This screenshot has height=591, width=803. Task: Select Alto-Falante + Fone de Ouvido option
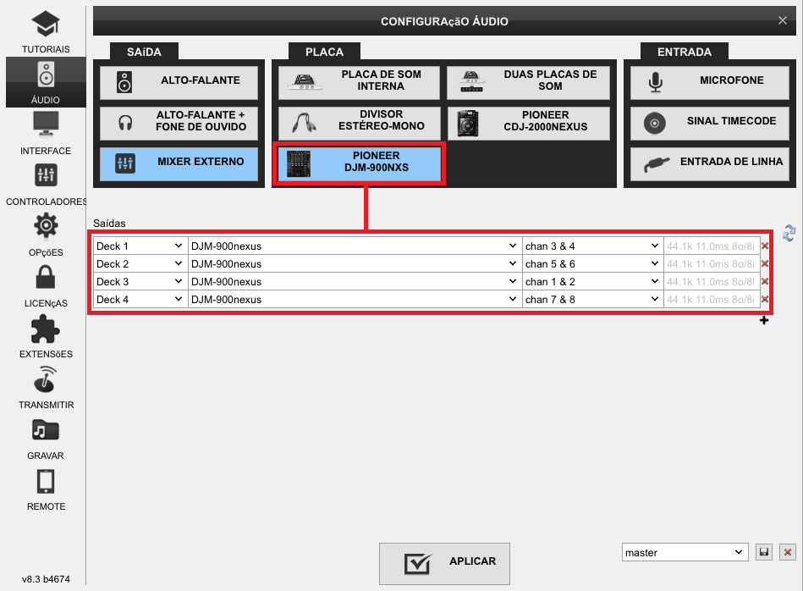[x=179, y=123]
